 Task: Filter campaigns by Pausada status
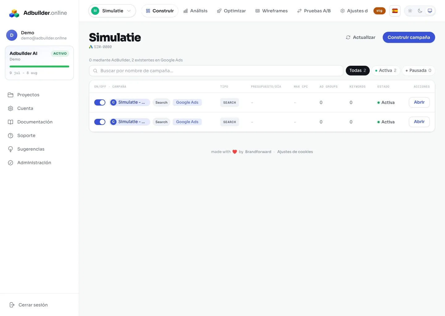[418, 71]
